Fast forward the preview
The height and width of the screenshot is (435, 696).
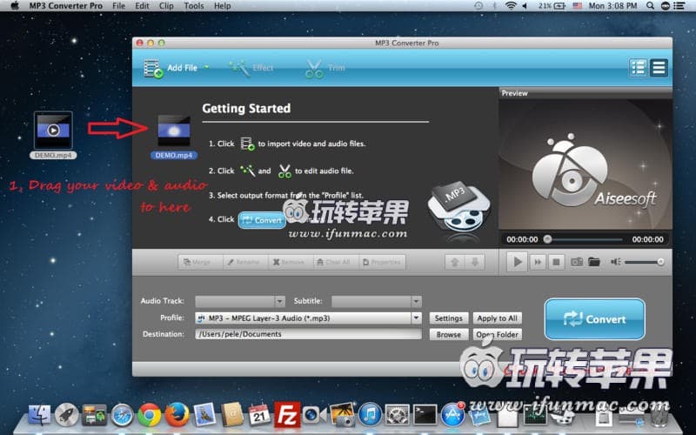(538, 262)
